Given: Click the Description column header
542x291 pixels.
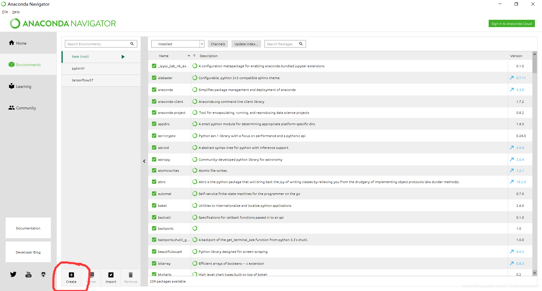Looking at the screenshot, I should tap(209, 56).
